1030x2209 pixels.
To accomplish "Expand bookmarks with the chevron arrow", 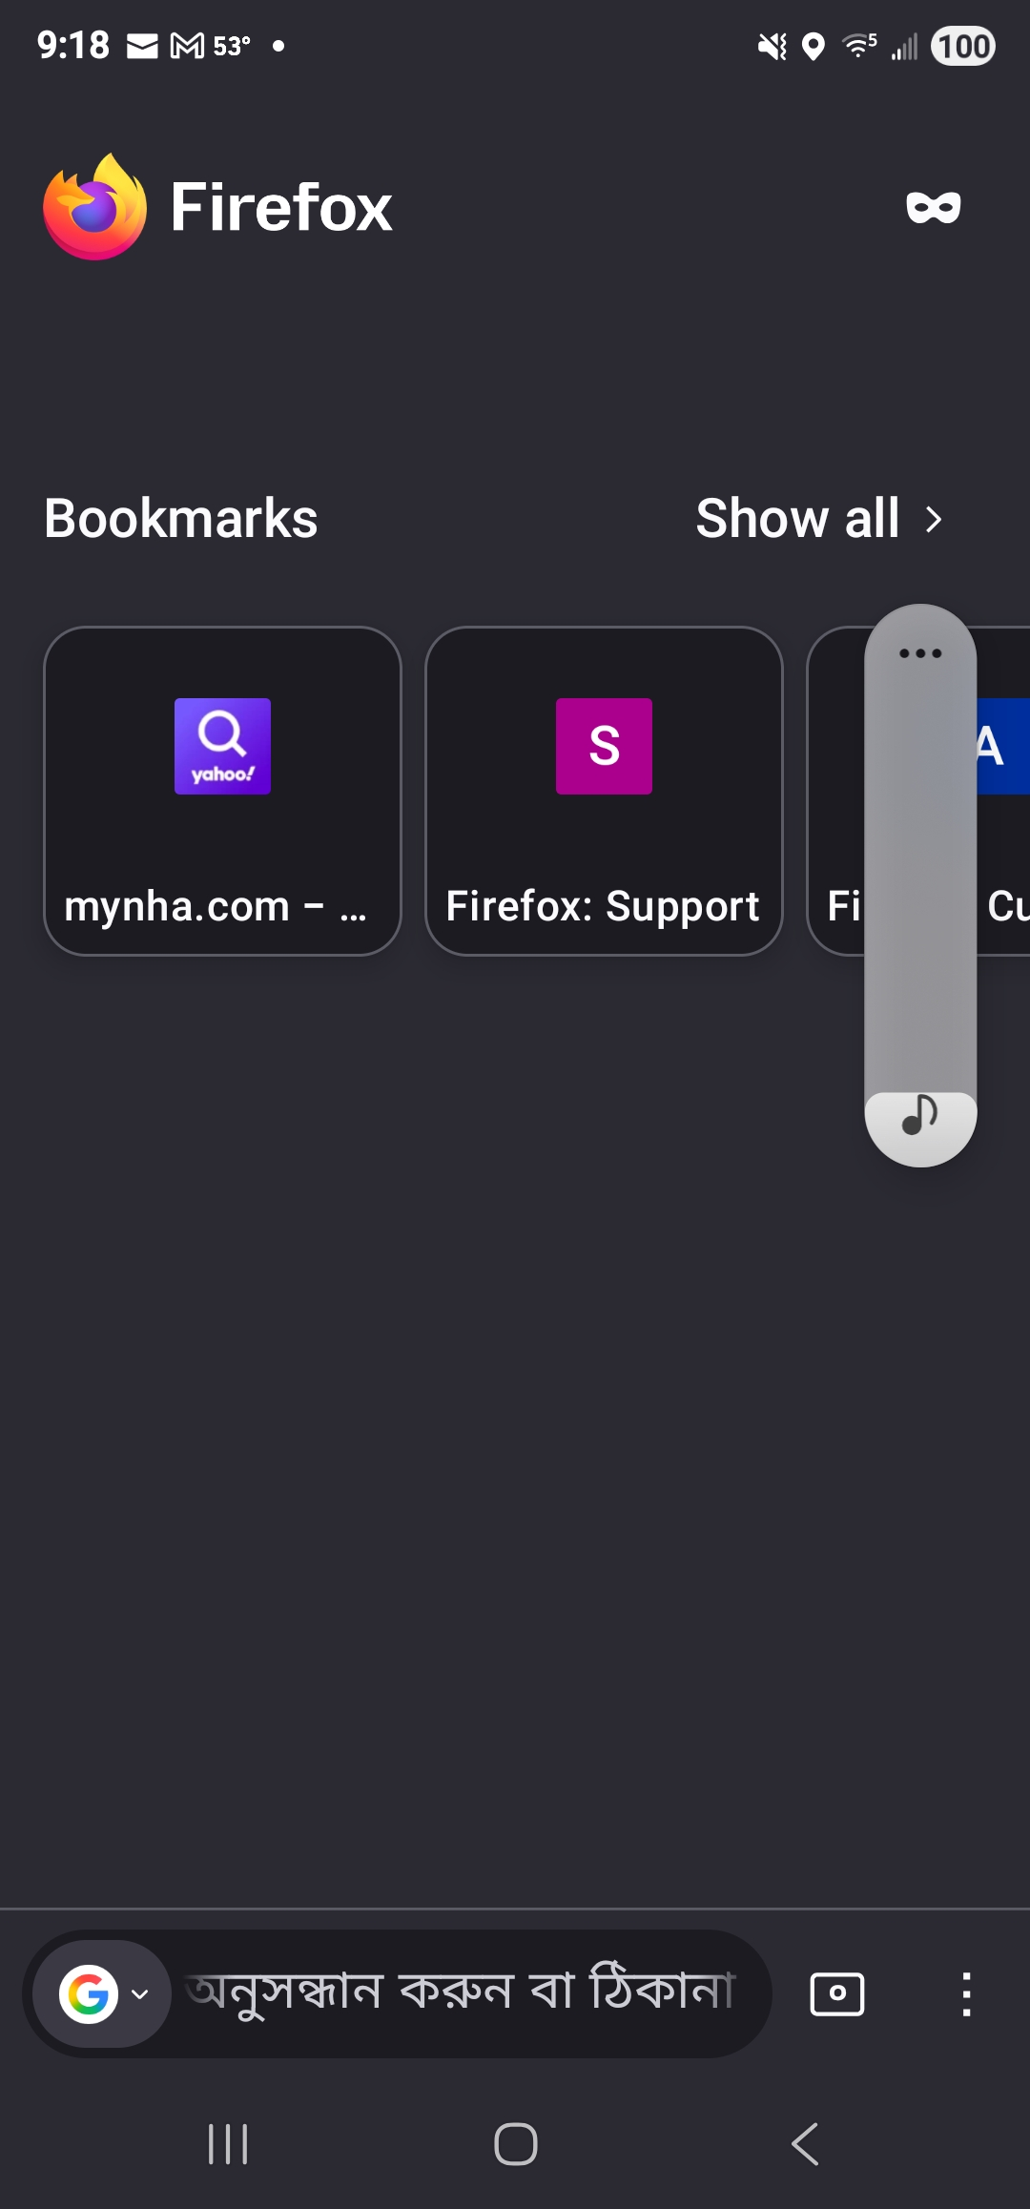I will 934,520.
